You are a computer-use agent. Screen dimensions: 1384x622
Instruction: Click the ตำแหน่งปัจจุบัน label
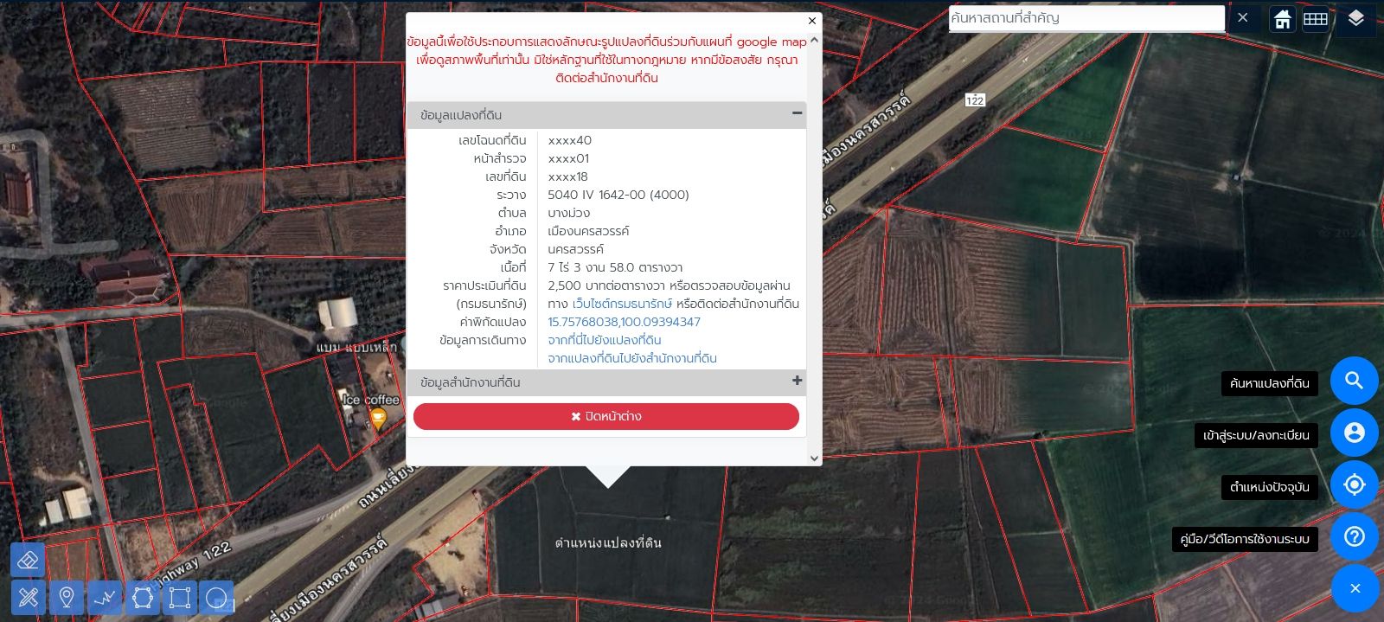click(1269, 487)
